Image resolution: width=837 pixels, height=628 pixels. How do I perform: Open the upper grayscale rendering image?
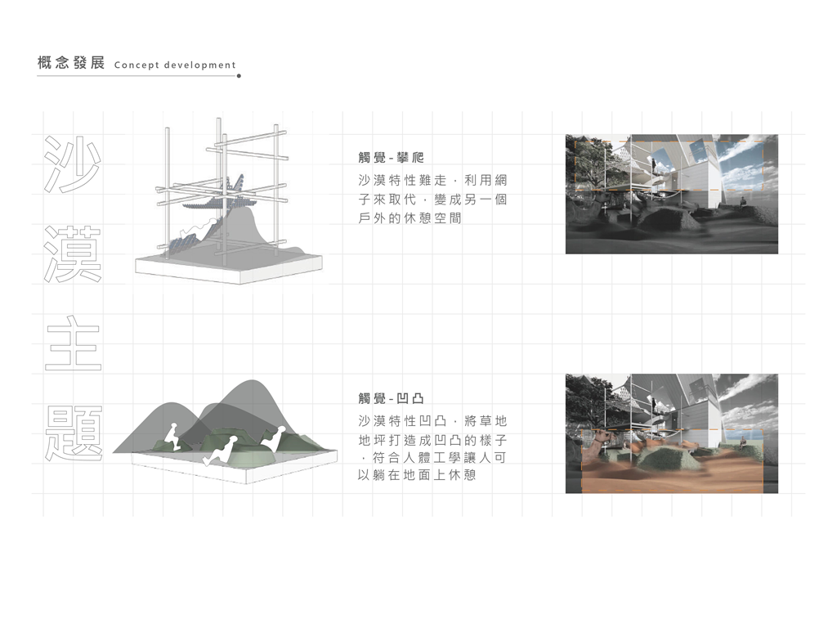[x=671, y=195]
